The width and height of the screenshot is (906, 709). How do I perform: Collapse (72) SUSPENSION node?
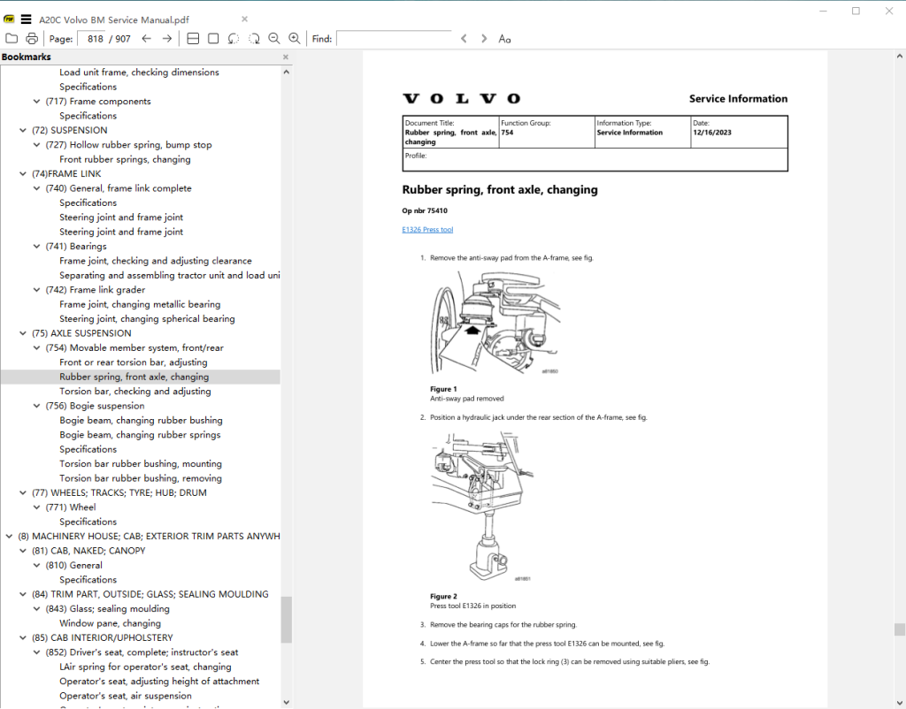click(23, 131)
